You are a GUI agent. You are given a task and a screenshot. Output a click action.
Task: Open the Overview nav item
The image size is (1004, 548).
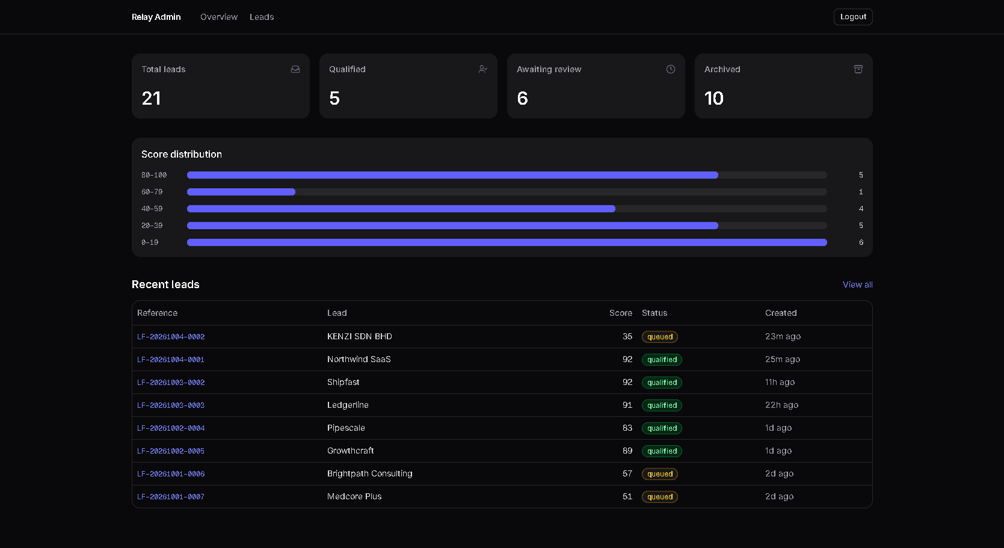[x=219, y=17]
